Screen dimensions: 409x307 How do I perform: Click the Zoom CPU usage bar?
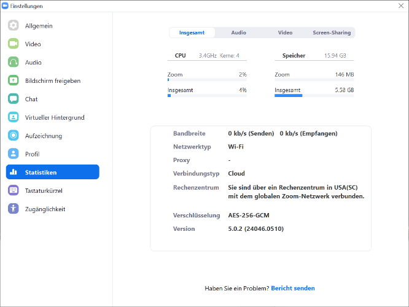click(207, 80)
